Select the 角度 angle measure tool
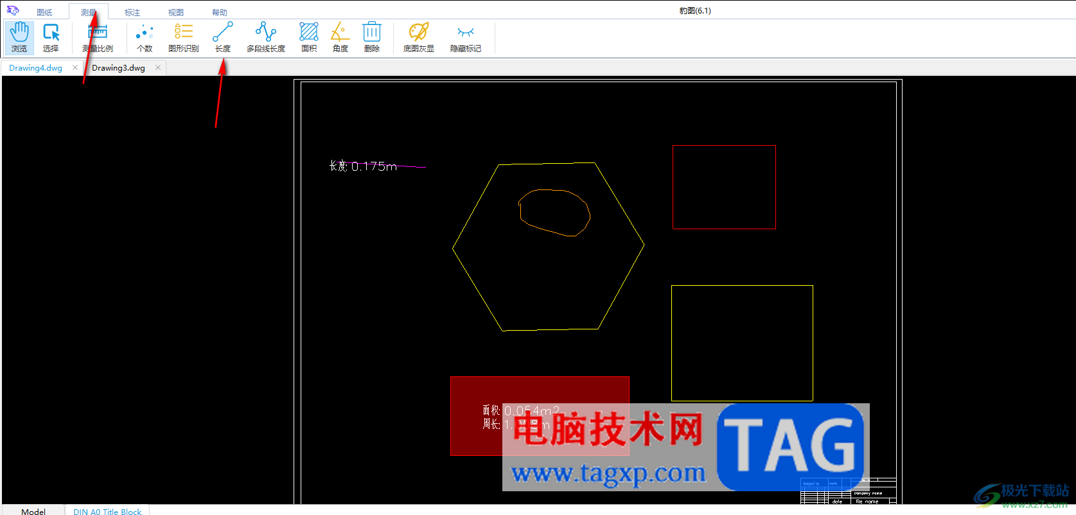 [340, 37]
